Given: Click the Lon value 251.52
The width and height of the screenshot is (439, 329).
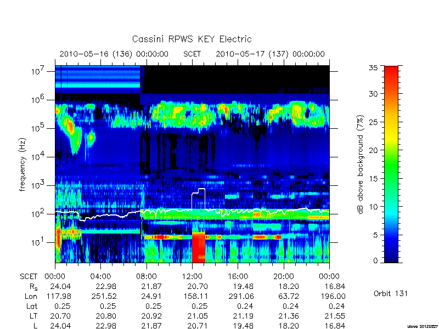Looking at the screenshot, I should (x=104, y=296).
